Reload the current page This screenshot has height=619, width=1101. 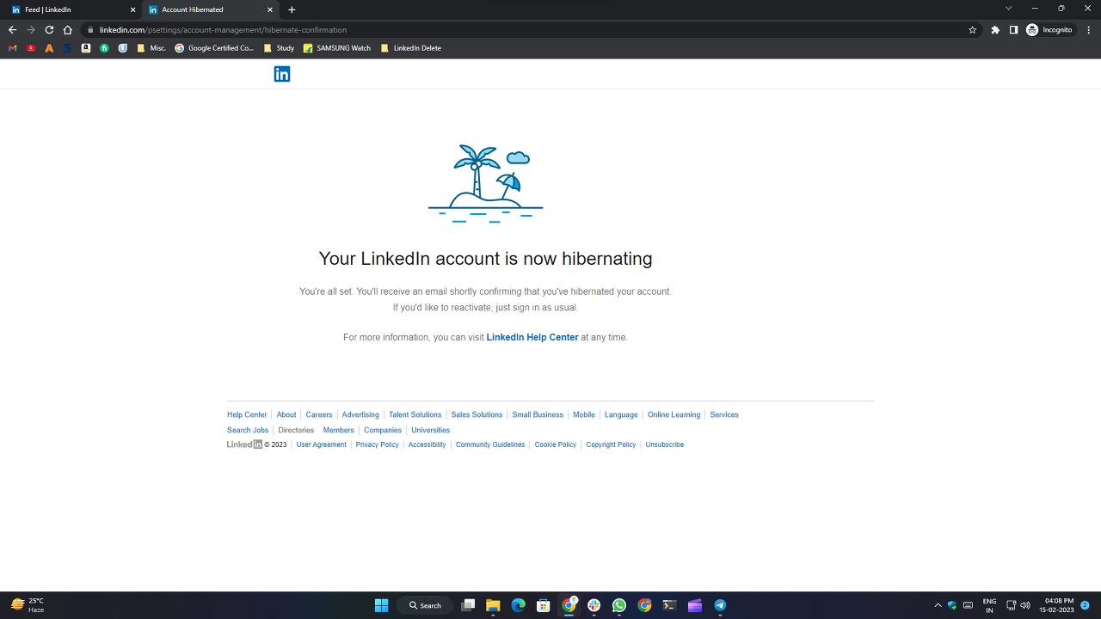(49, 29)
